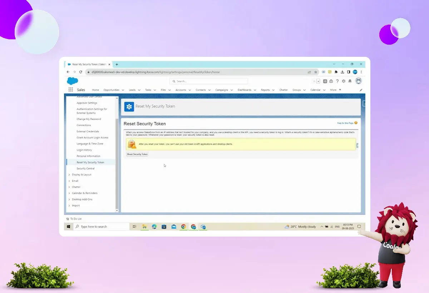Screen dimensions: 429x293
Task: Open Microsoft Store from the taskbar
Action: coord(164,227)
